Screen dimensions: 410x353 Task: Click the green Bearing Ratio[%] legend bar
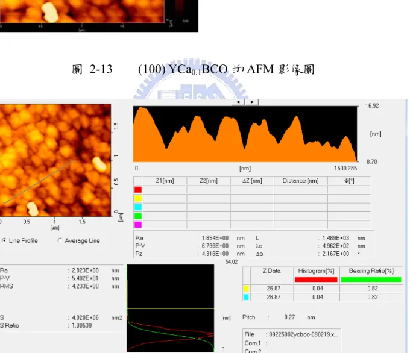coord(371,280)
